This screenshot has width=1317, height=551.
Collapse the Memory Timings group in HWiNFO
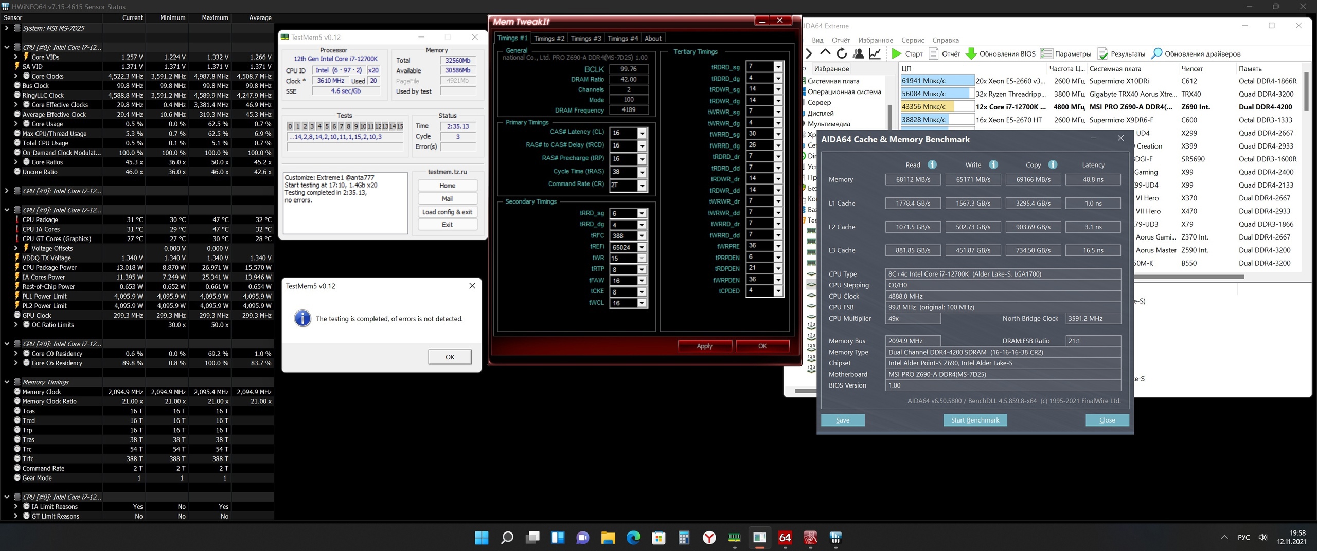point(7,382)
